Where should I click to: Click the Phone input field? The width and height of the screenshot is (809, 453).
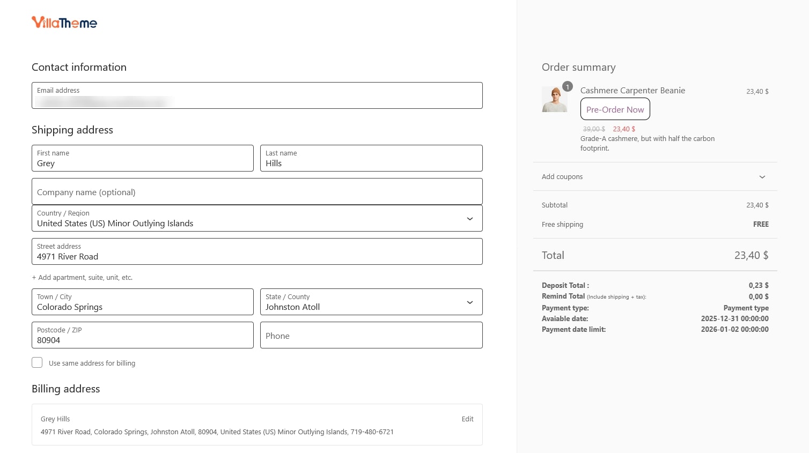click(x=371, y=336)
